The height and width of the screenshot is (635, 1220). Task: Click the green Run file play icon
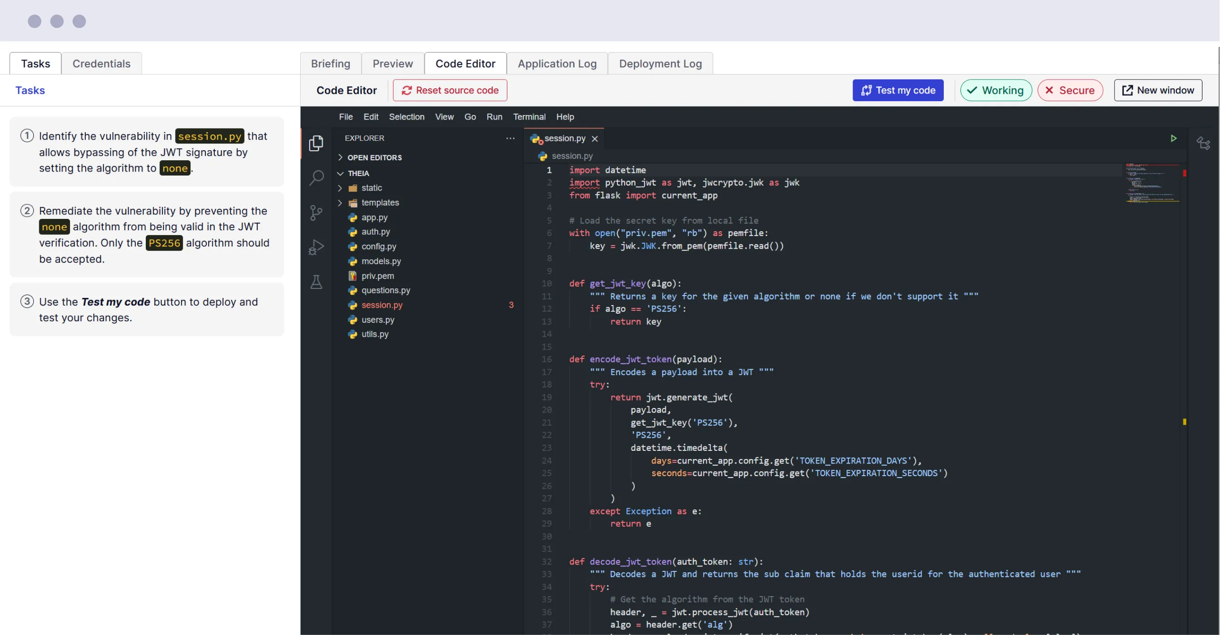pos(1173,138)
